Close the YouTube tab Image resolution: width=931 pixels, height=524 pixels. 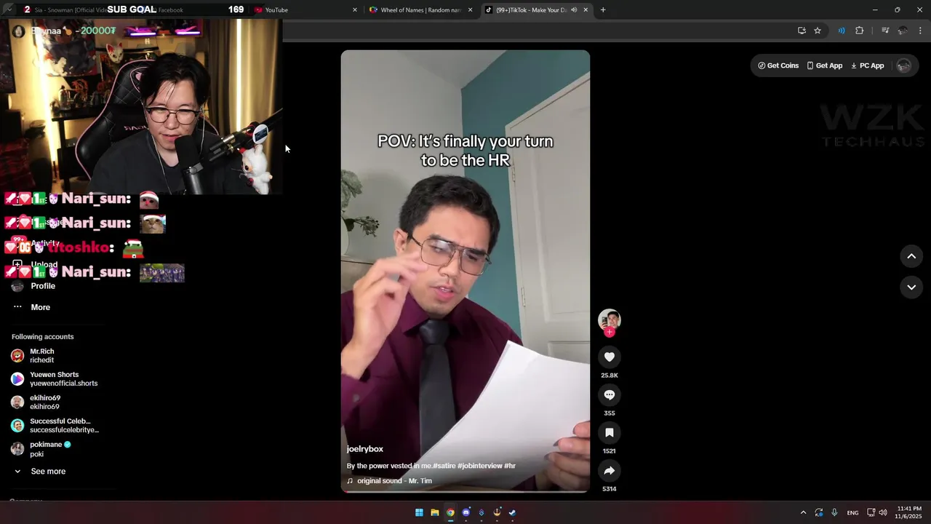(x=355, y=10)
